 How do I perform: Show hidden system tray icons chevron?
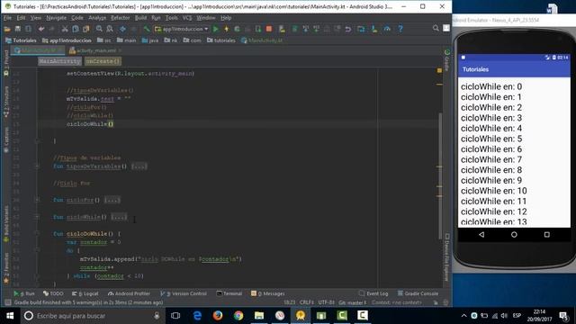pyautogui.click(x=464, y=316)
